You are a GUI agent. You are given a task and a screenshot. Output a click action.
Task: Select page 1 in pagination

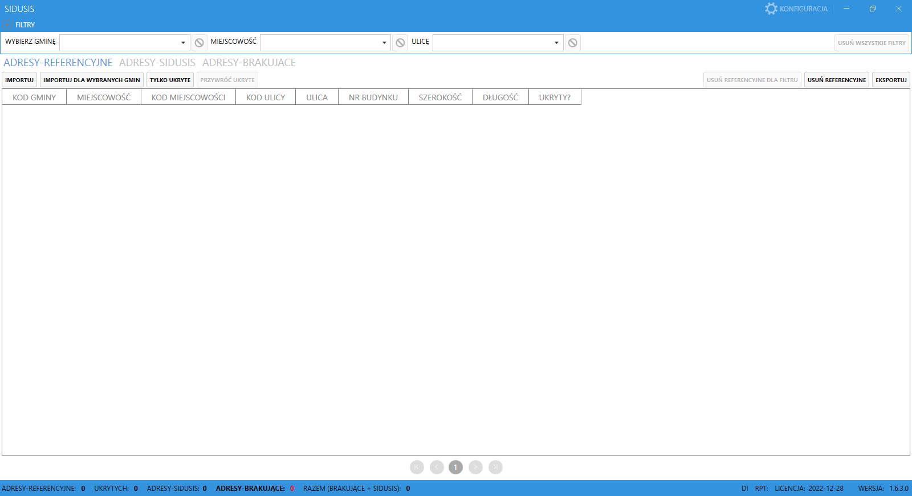(455, 467)
